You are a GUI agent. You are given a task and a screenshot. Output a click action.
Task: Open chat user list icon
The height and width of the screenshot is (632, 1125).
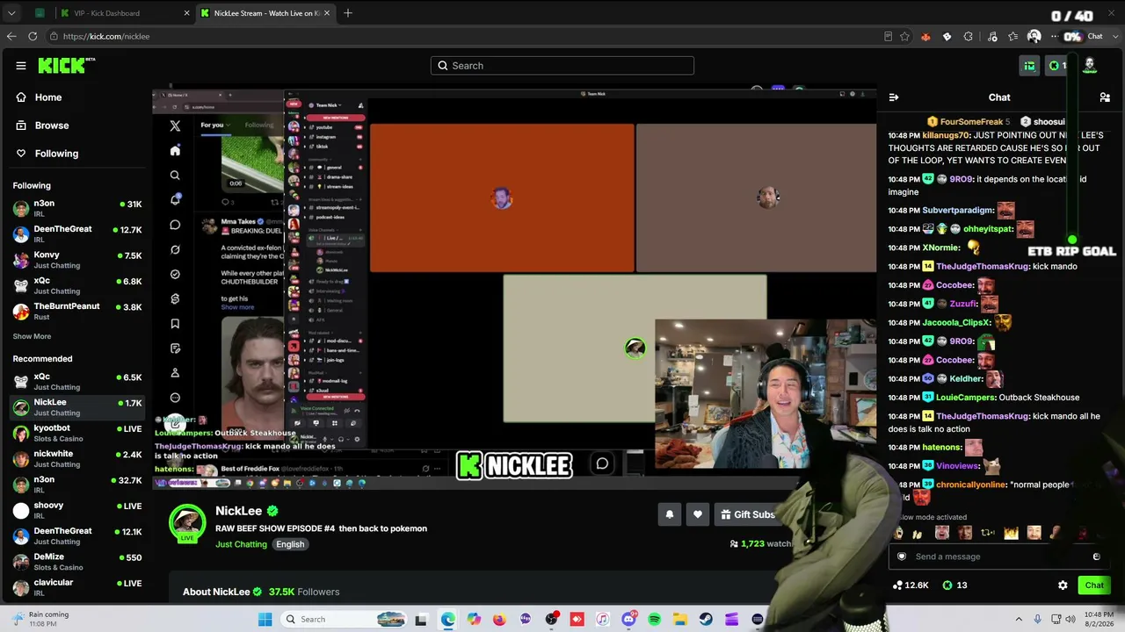(x=1105, y=97)
